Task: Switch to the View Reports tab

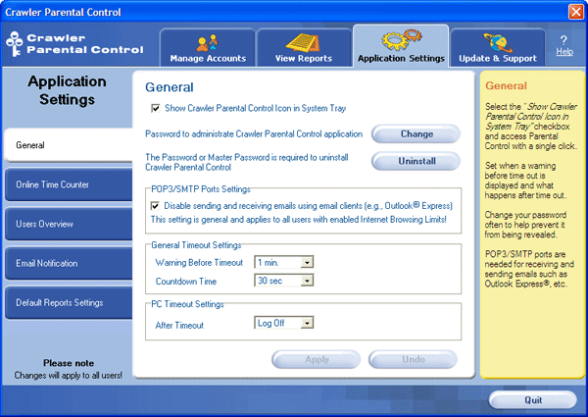Action: tap(304, 48)
